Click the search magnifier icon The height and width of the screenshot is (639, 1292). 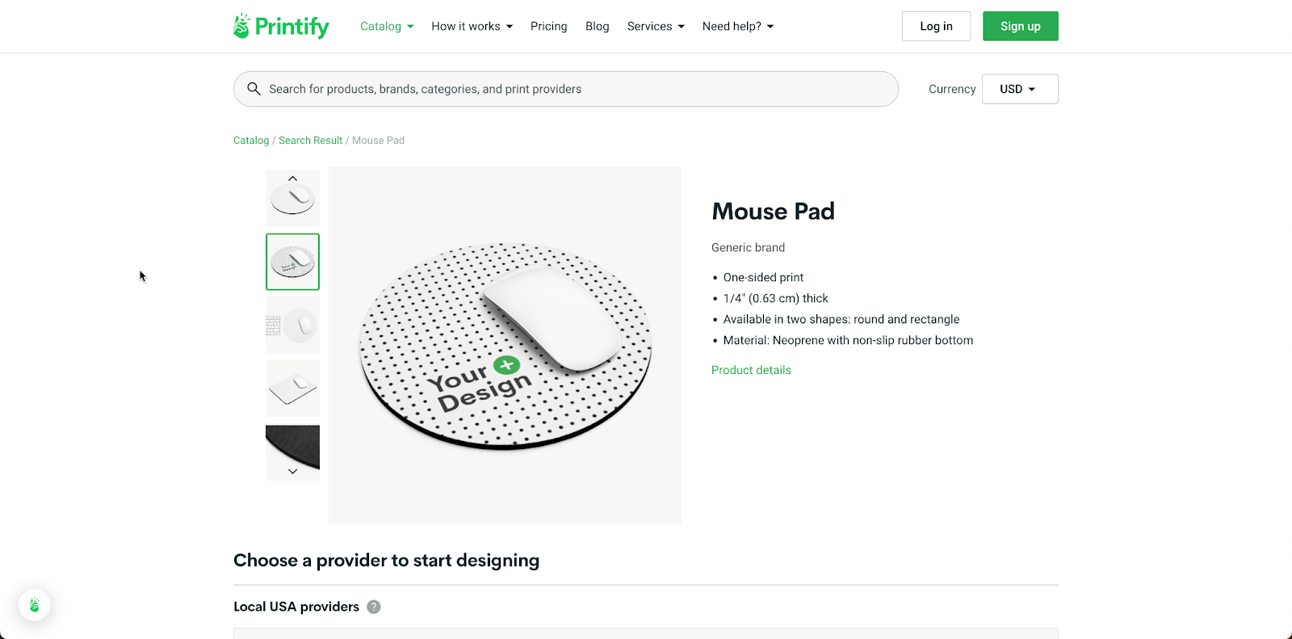pos(254,89)
